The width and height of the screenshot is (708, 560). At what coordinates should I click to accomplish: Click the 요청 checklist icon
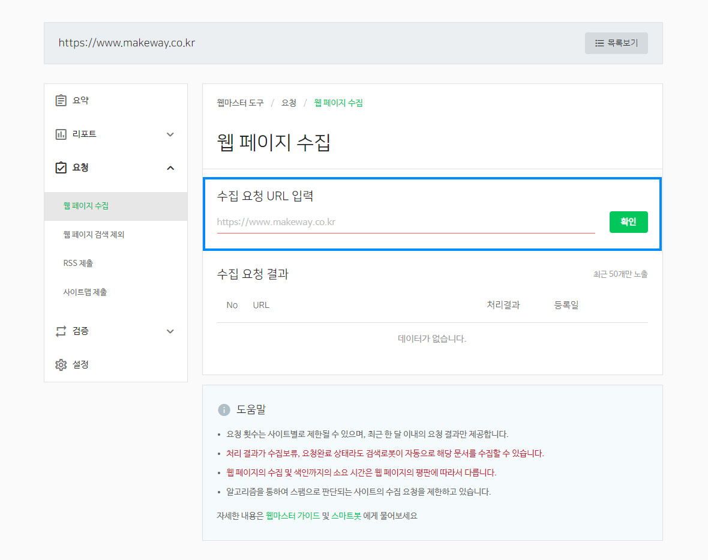point(61,167)
